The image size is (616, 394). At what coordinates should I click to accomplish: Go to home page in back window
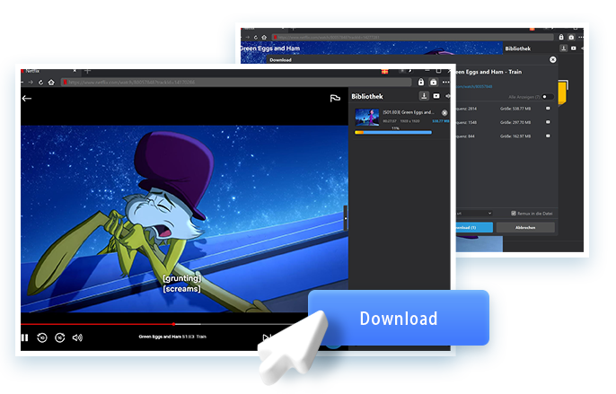click(264, 38)
